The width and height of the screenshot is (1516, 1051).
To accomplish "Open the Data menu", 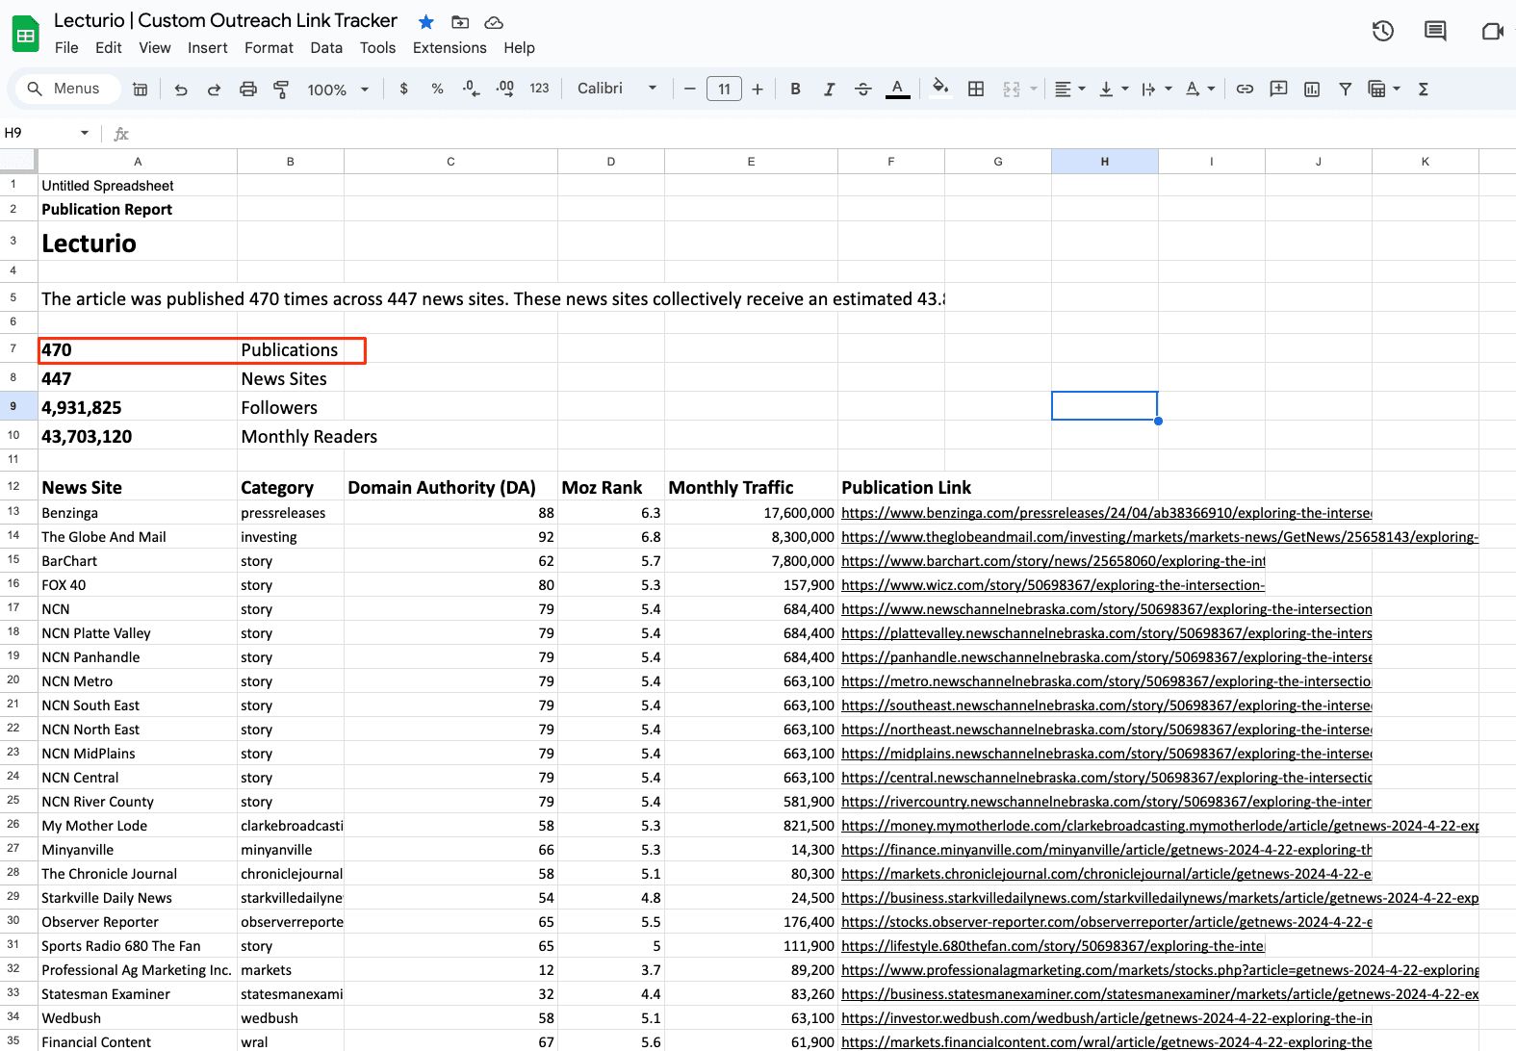I will pyautogui.click(x=326, y=48).
